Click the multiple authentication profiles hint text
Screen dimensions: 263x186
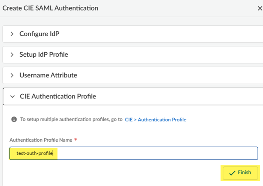[71, 119]
